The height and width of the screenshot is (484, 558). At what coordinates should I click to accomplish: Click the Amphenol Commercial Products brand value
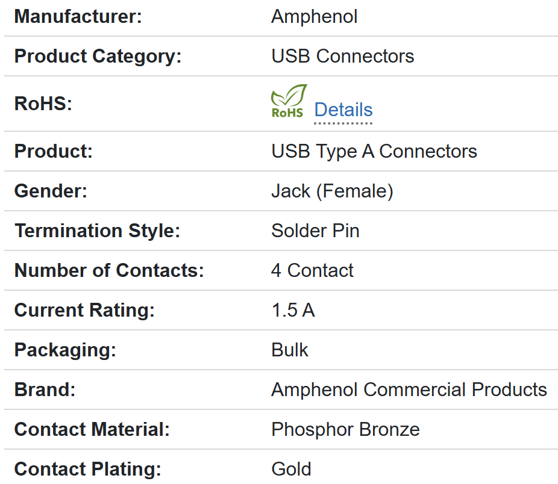pyautogui.click(x=409, y=390)
